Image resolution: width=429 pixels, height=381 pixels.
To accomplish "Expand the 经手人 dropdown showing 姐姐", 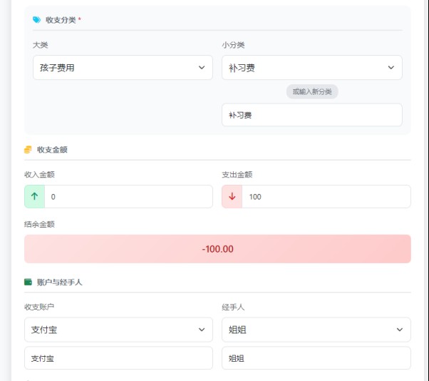I will 316,330.
